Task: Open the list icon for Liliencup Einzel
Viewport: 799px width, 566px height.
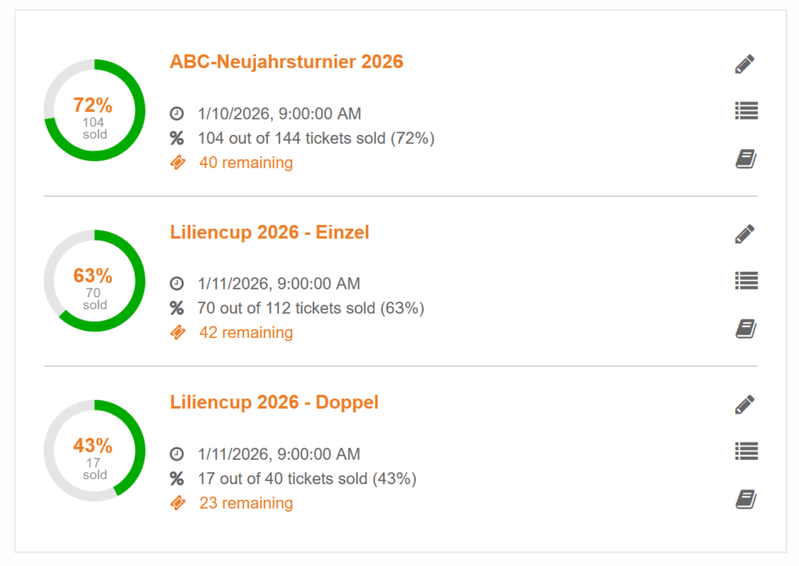Action: 746,280
